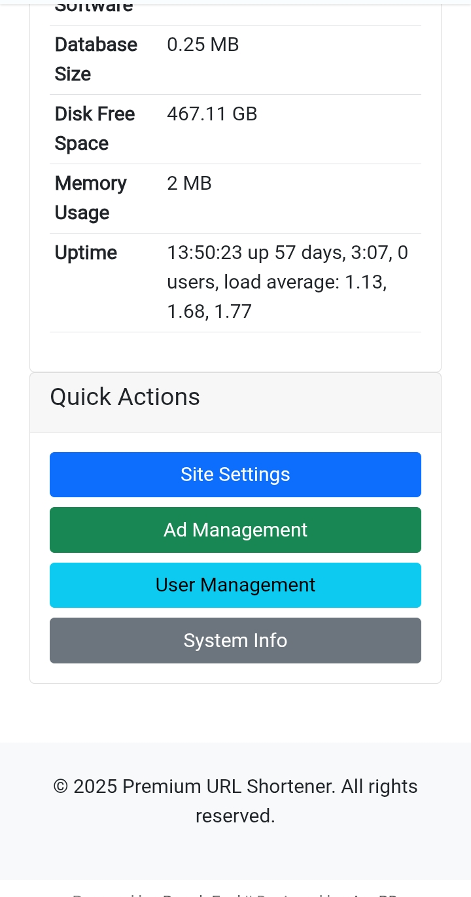Select the 0.25 MB value
Screen dimensions: 471x897
[203, 44]
